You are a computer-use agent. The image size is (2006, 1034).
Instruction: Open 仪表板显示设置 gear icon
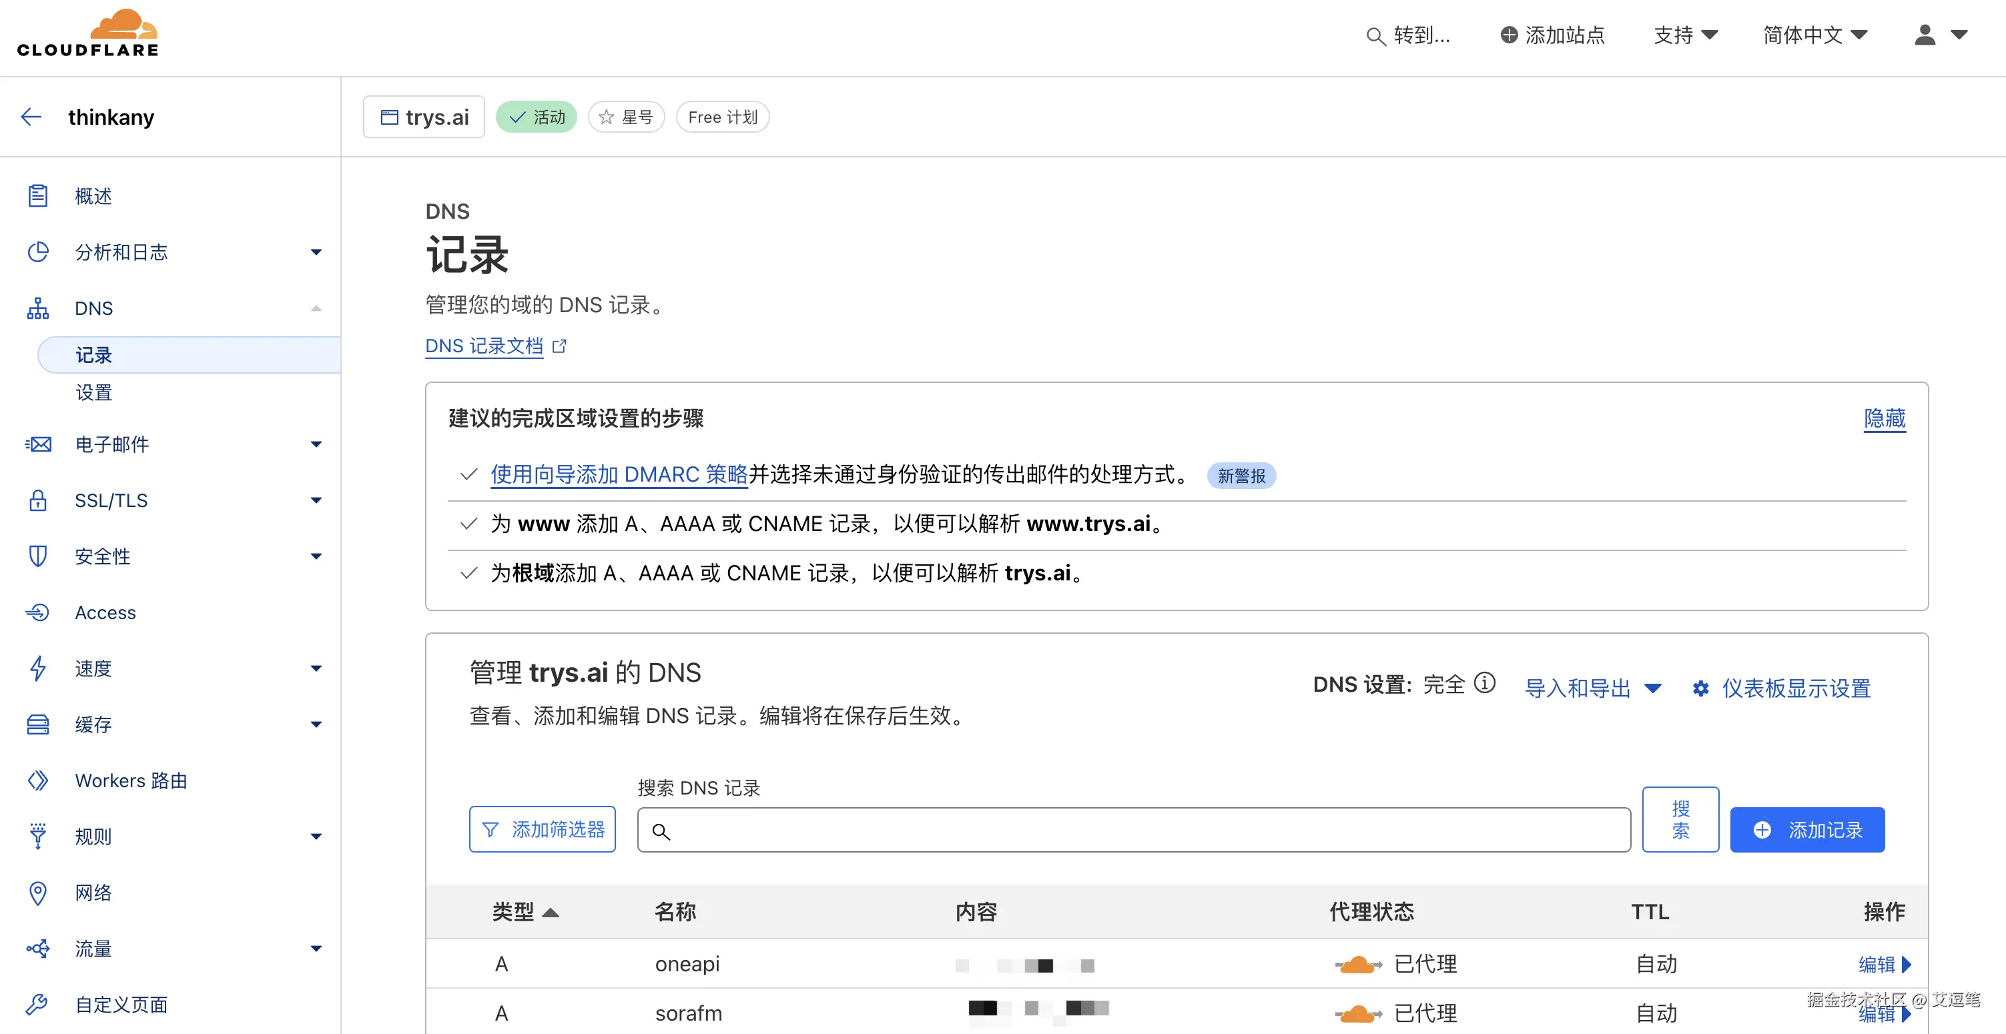point(1701,688)
